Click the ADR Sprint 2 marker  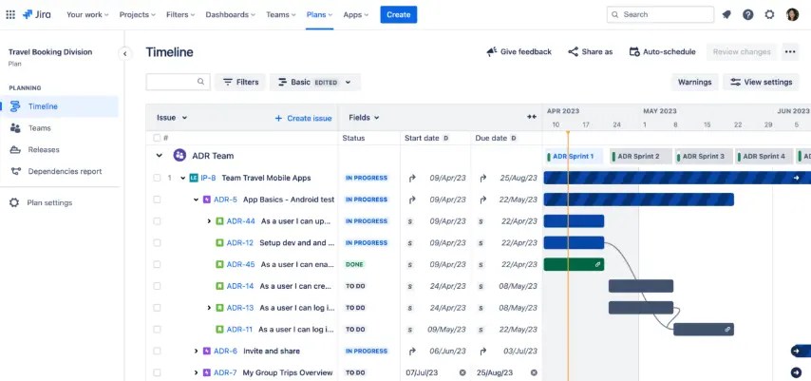point(638,157)
